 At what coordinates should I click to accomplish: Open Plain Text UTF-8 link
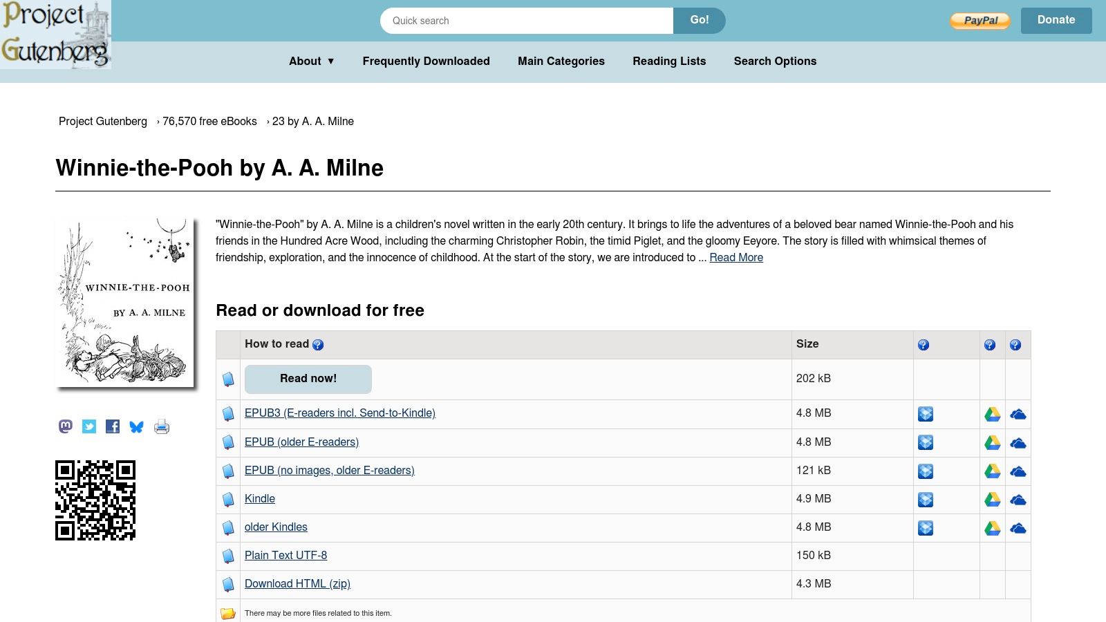[x=285, y=556]
